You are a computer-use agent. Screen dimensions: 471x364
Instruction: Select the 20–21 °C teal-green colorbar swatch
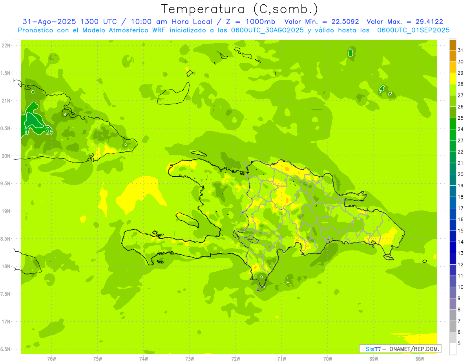453,169
